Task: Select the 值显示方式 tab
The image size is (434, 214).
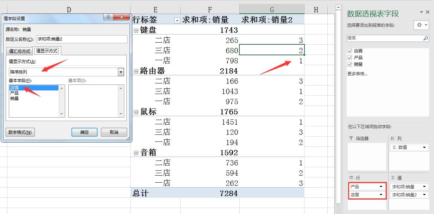Action: [x=47, y=51]
